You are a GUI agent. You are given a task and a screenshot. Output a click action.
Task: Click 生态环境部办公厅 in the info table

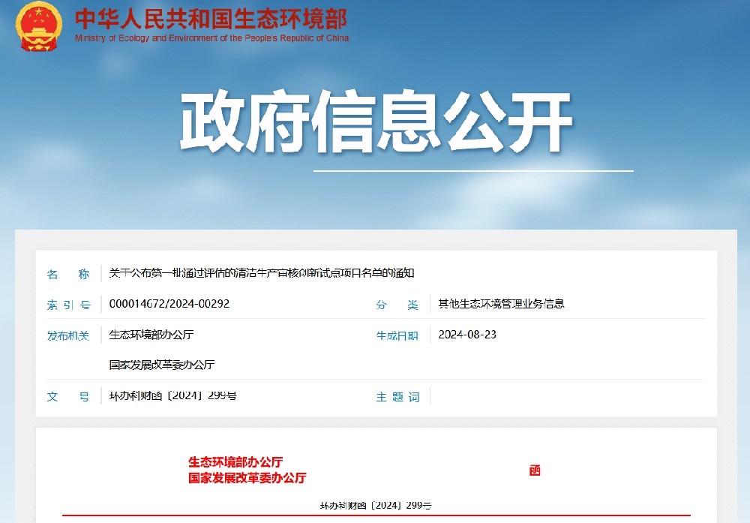click(151, 335)
